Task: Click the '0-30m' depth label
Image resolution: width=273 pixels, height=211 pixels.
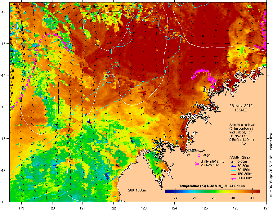Action: coord(242,162)
